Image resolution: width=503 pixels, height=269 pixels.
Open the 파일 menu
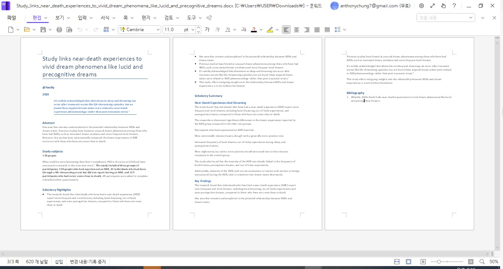pos(12,18)
